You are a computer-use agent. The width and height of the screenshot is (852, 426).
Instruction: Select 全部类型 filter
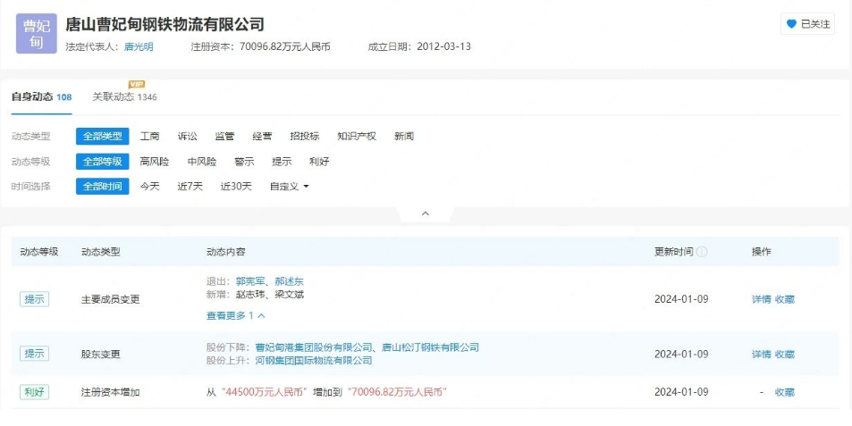103,137
